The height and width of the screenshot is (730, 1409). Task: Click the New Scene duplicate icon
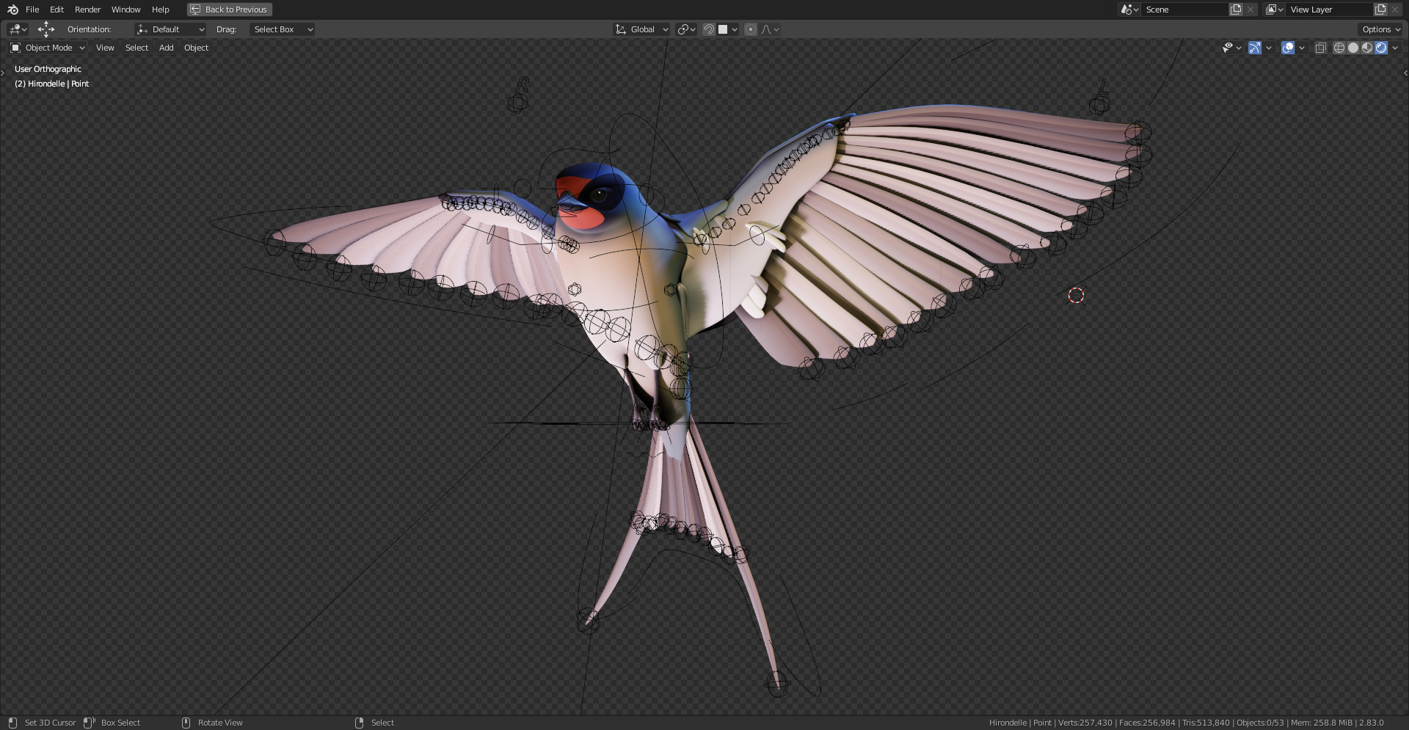[1236, 10]
